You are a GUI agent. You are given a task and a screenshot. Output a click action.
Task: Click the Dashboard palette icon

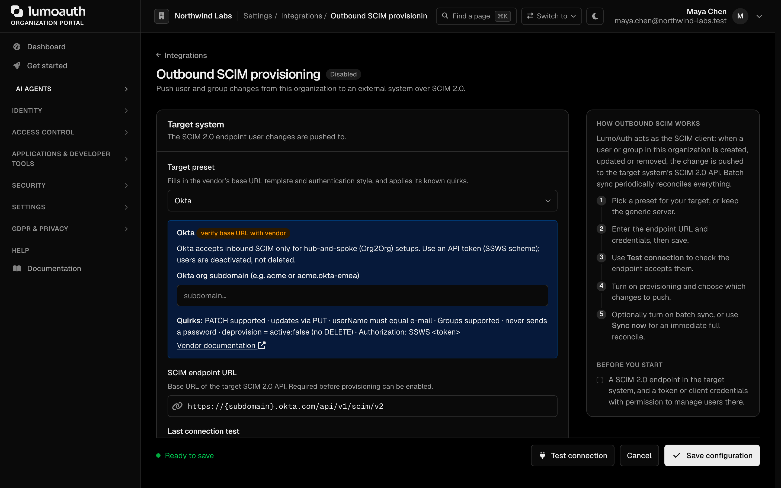(17, 47)
